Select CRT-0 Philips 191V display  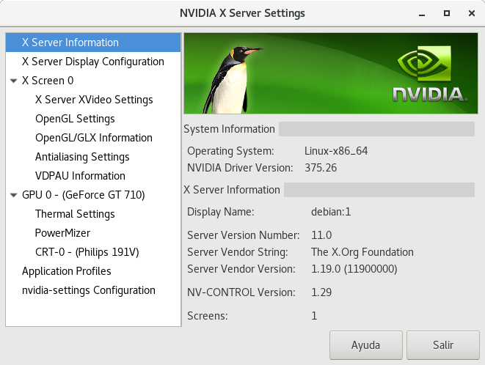87,252
